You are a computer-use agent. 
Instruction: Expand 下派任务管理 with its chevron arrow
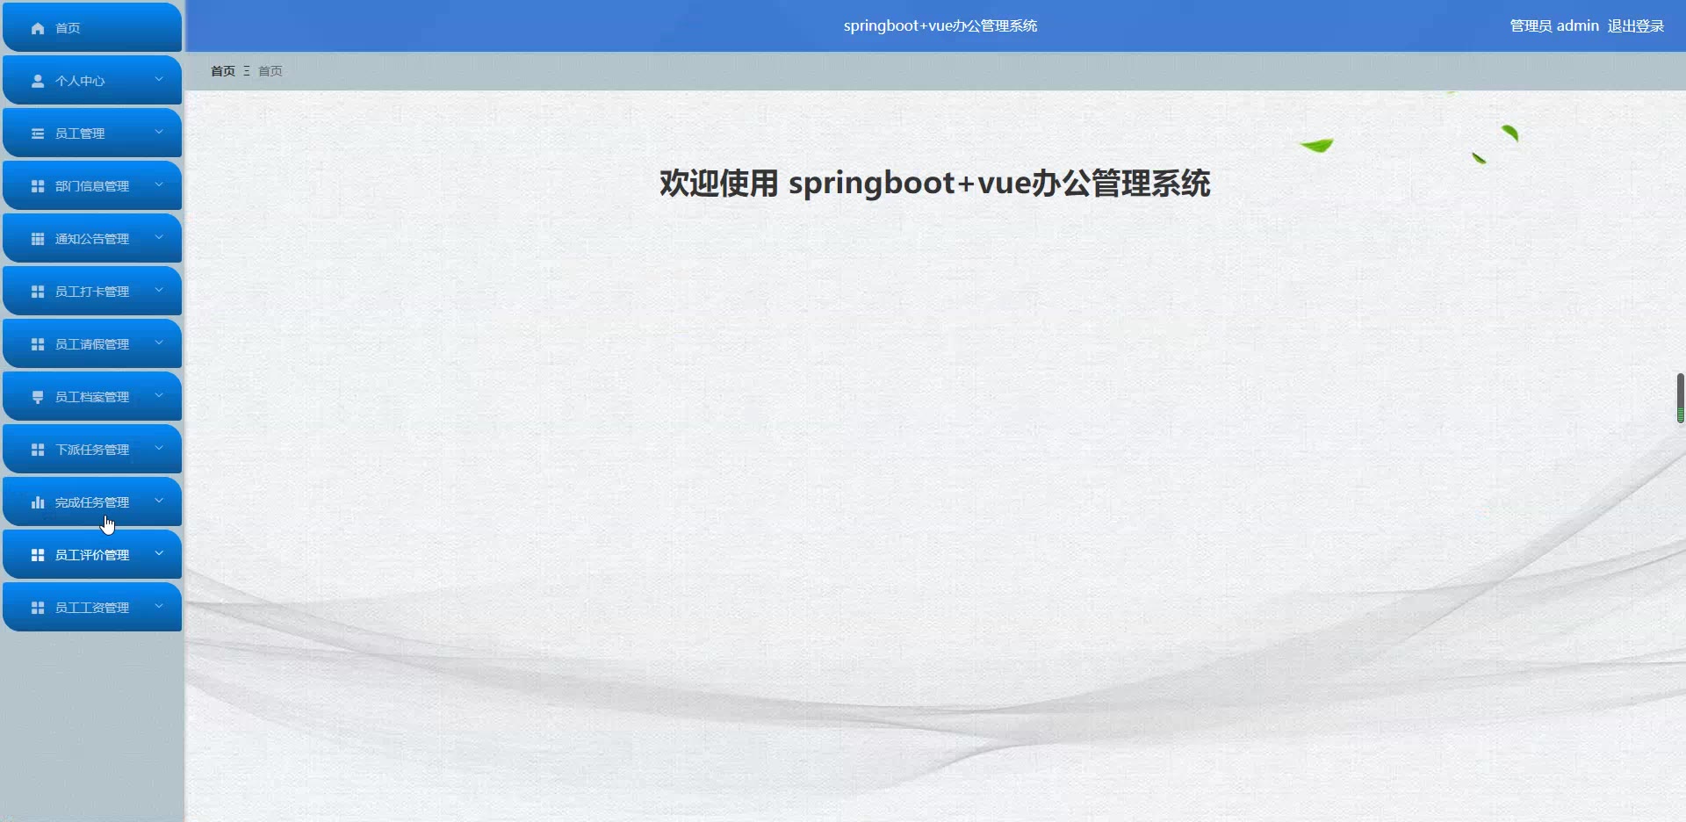159,448
